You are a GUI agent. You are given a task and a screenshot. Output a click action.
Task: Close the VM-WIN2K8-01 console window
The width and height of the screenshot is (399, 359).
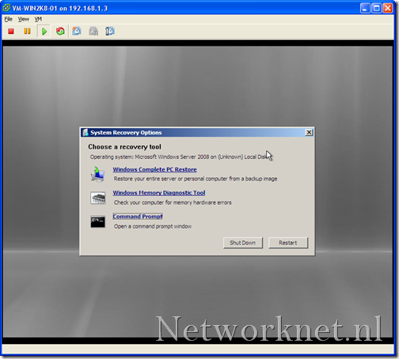click(388, 8)
